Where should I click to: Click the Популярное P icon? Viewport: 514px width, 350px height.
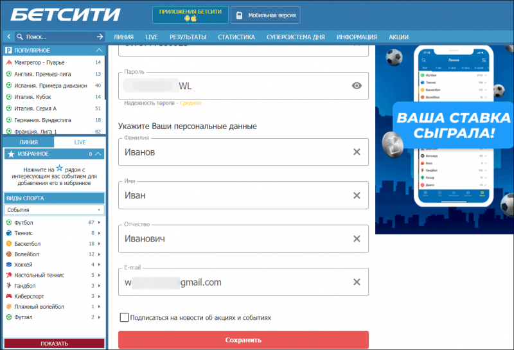coord(8,50)
